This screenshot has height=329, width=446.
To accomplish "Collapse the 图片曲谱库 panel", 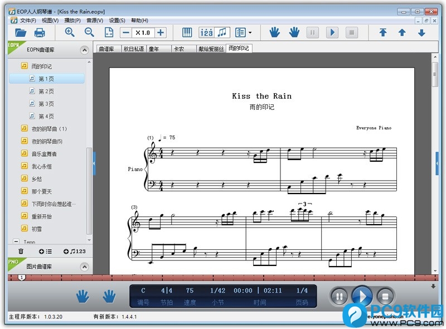I will pos(84,267).
